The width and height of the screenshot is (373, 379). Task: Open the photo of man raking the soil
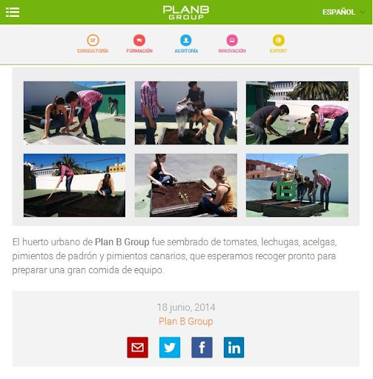pyautogui.click(x=74, y=185)
